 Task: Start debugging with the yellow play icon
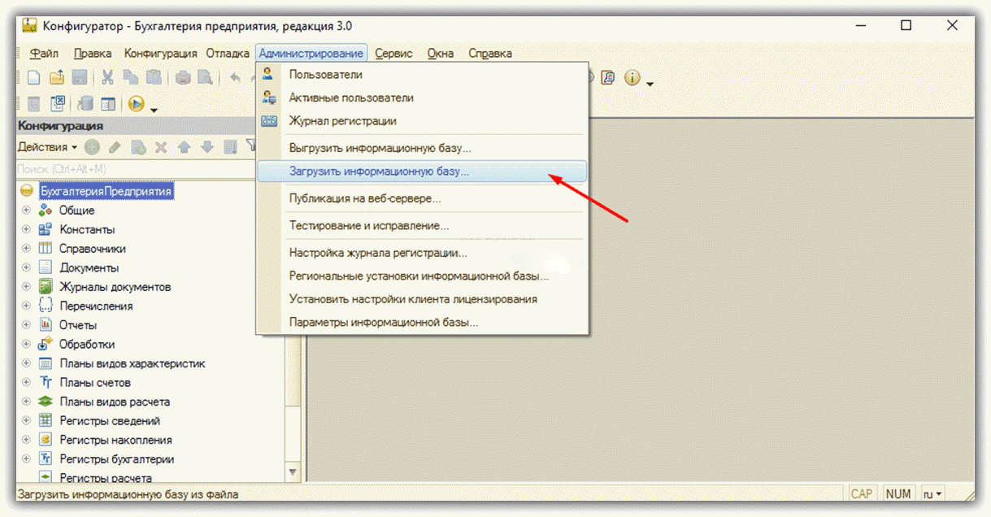coord(136,104)
